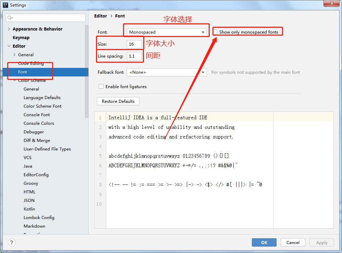Image resolution: width=342 pixels, height=253 pixels.
Task: Enable Show only monospaced fonts checkbox
Action: 216,32
